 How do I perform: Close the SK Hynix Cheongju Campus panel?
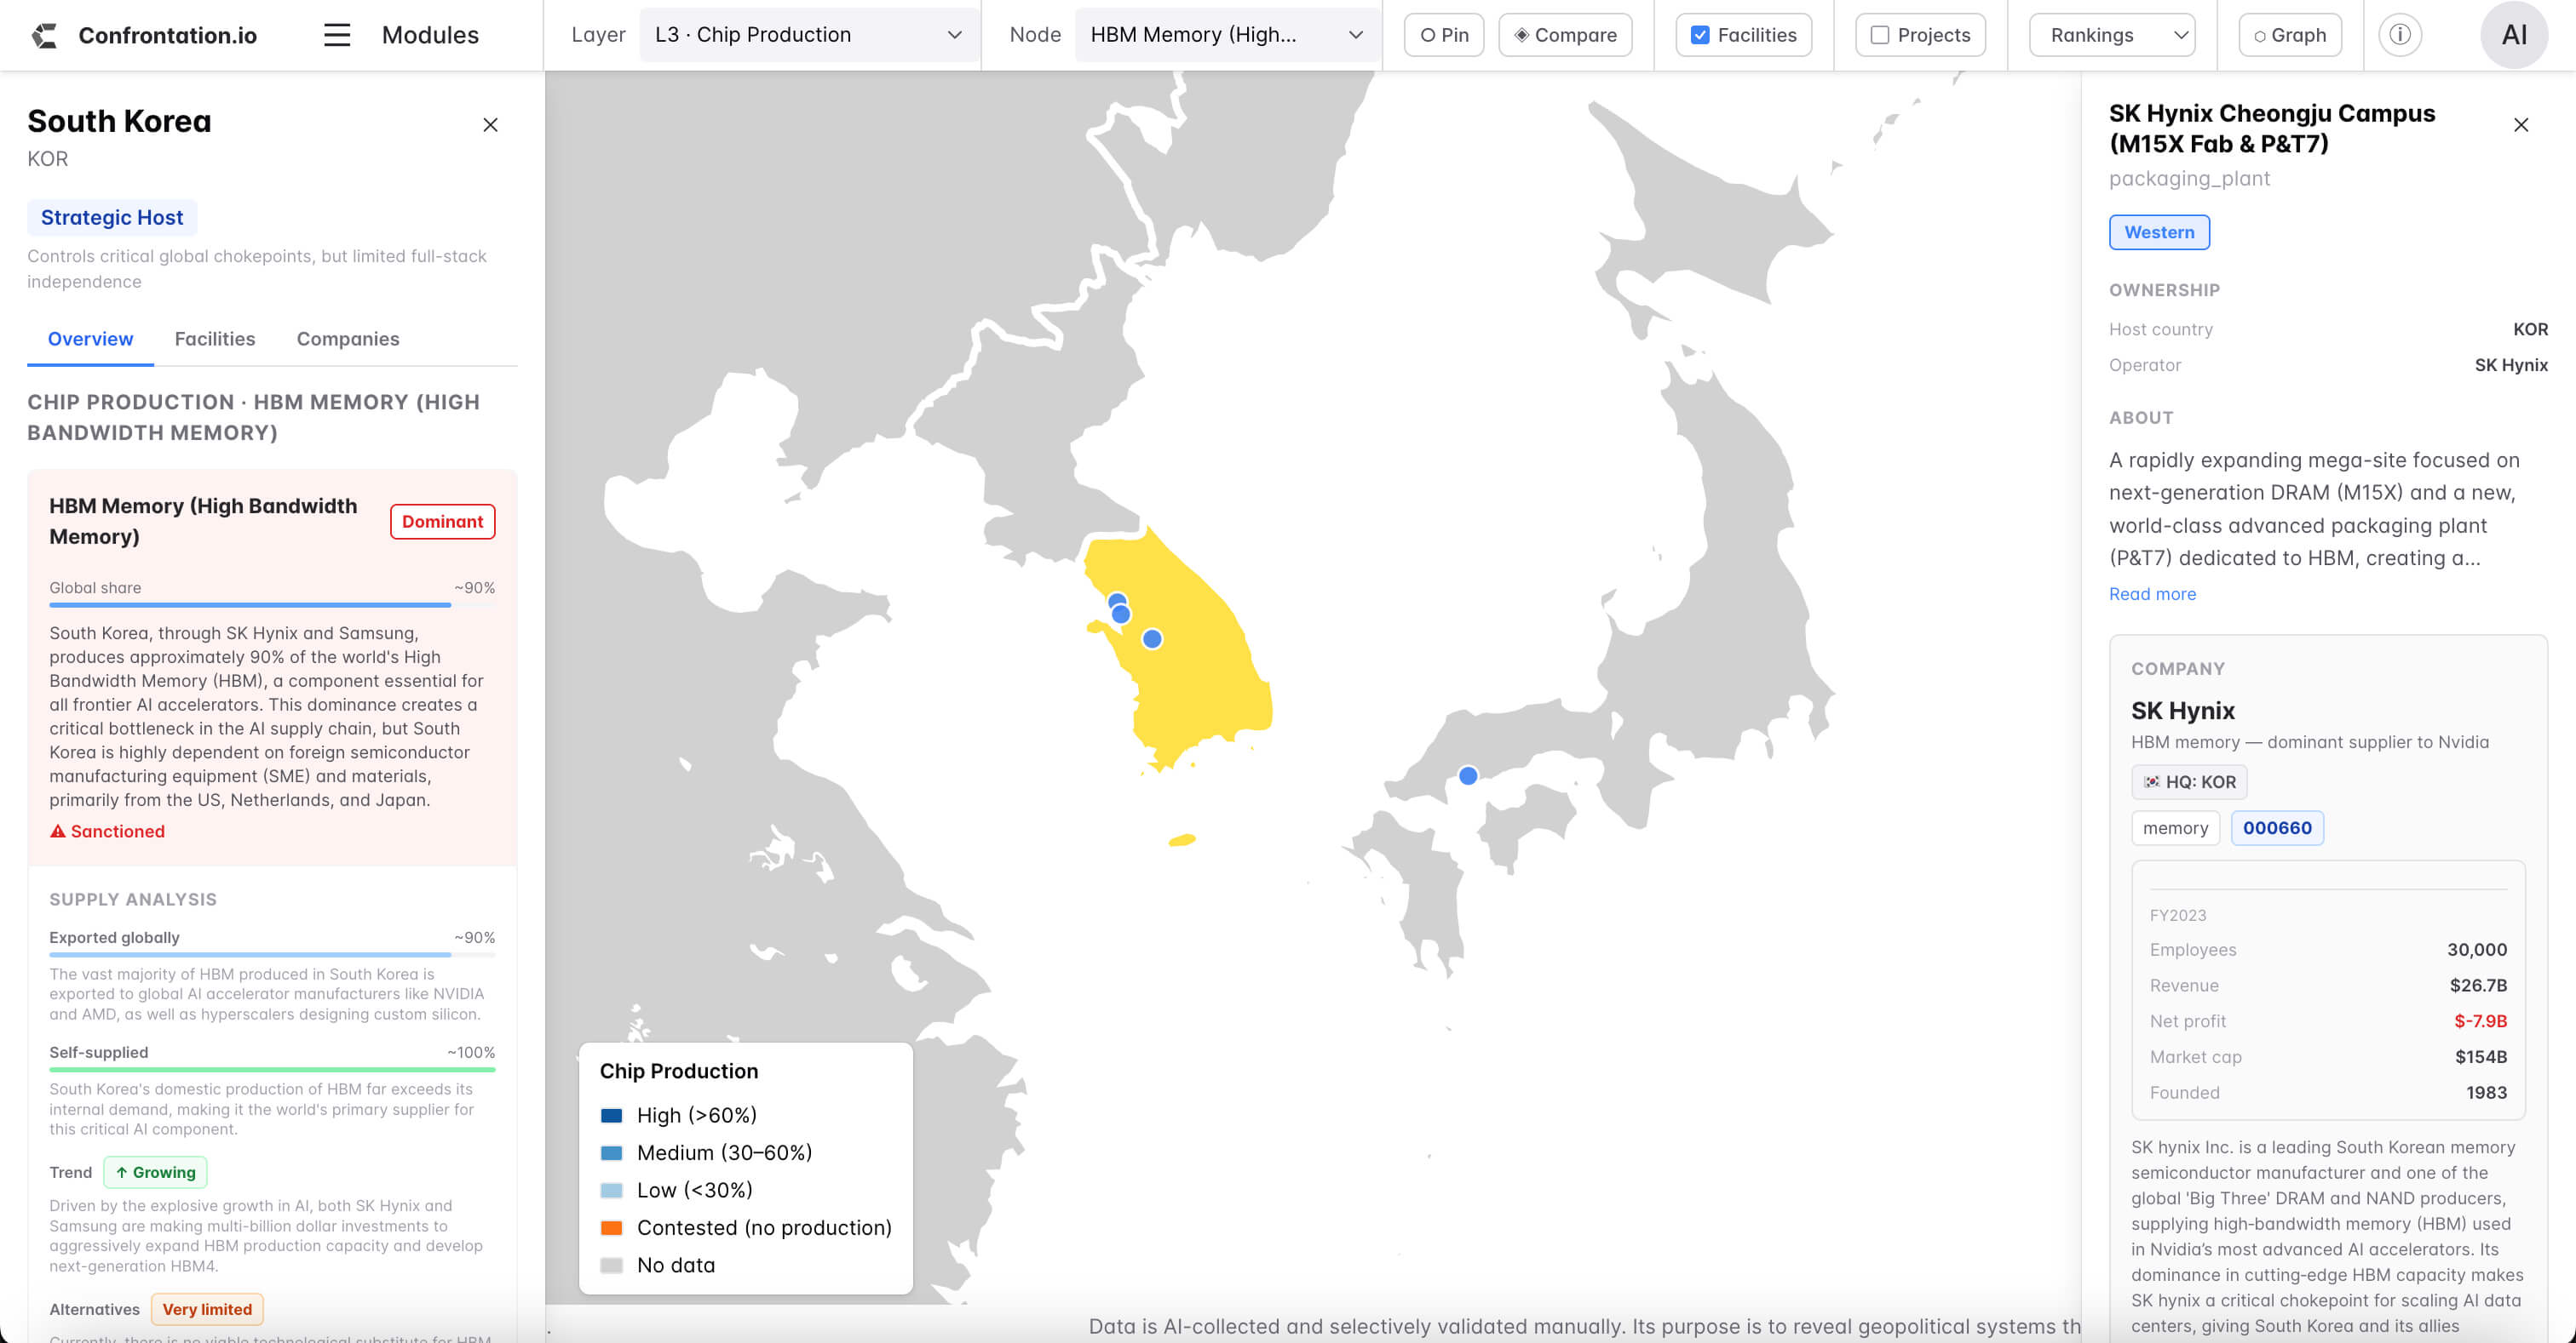coord(2520,125)
